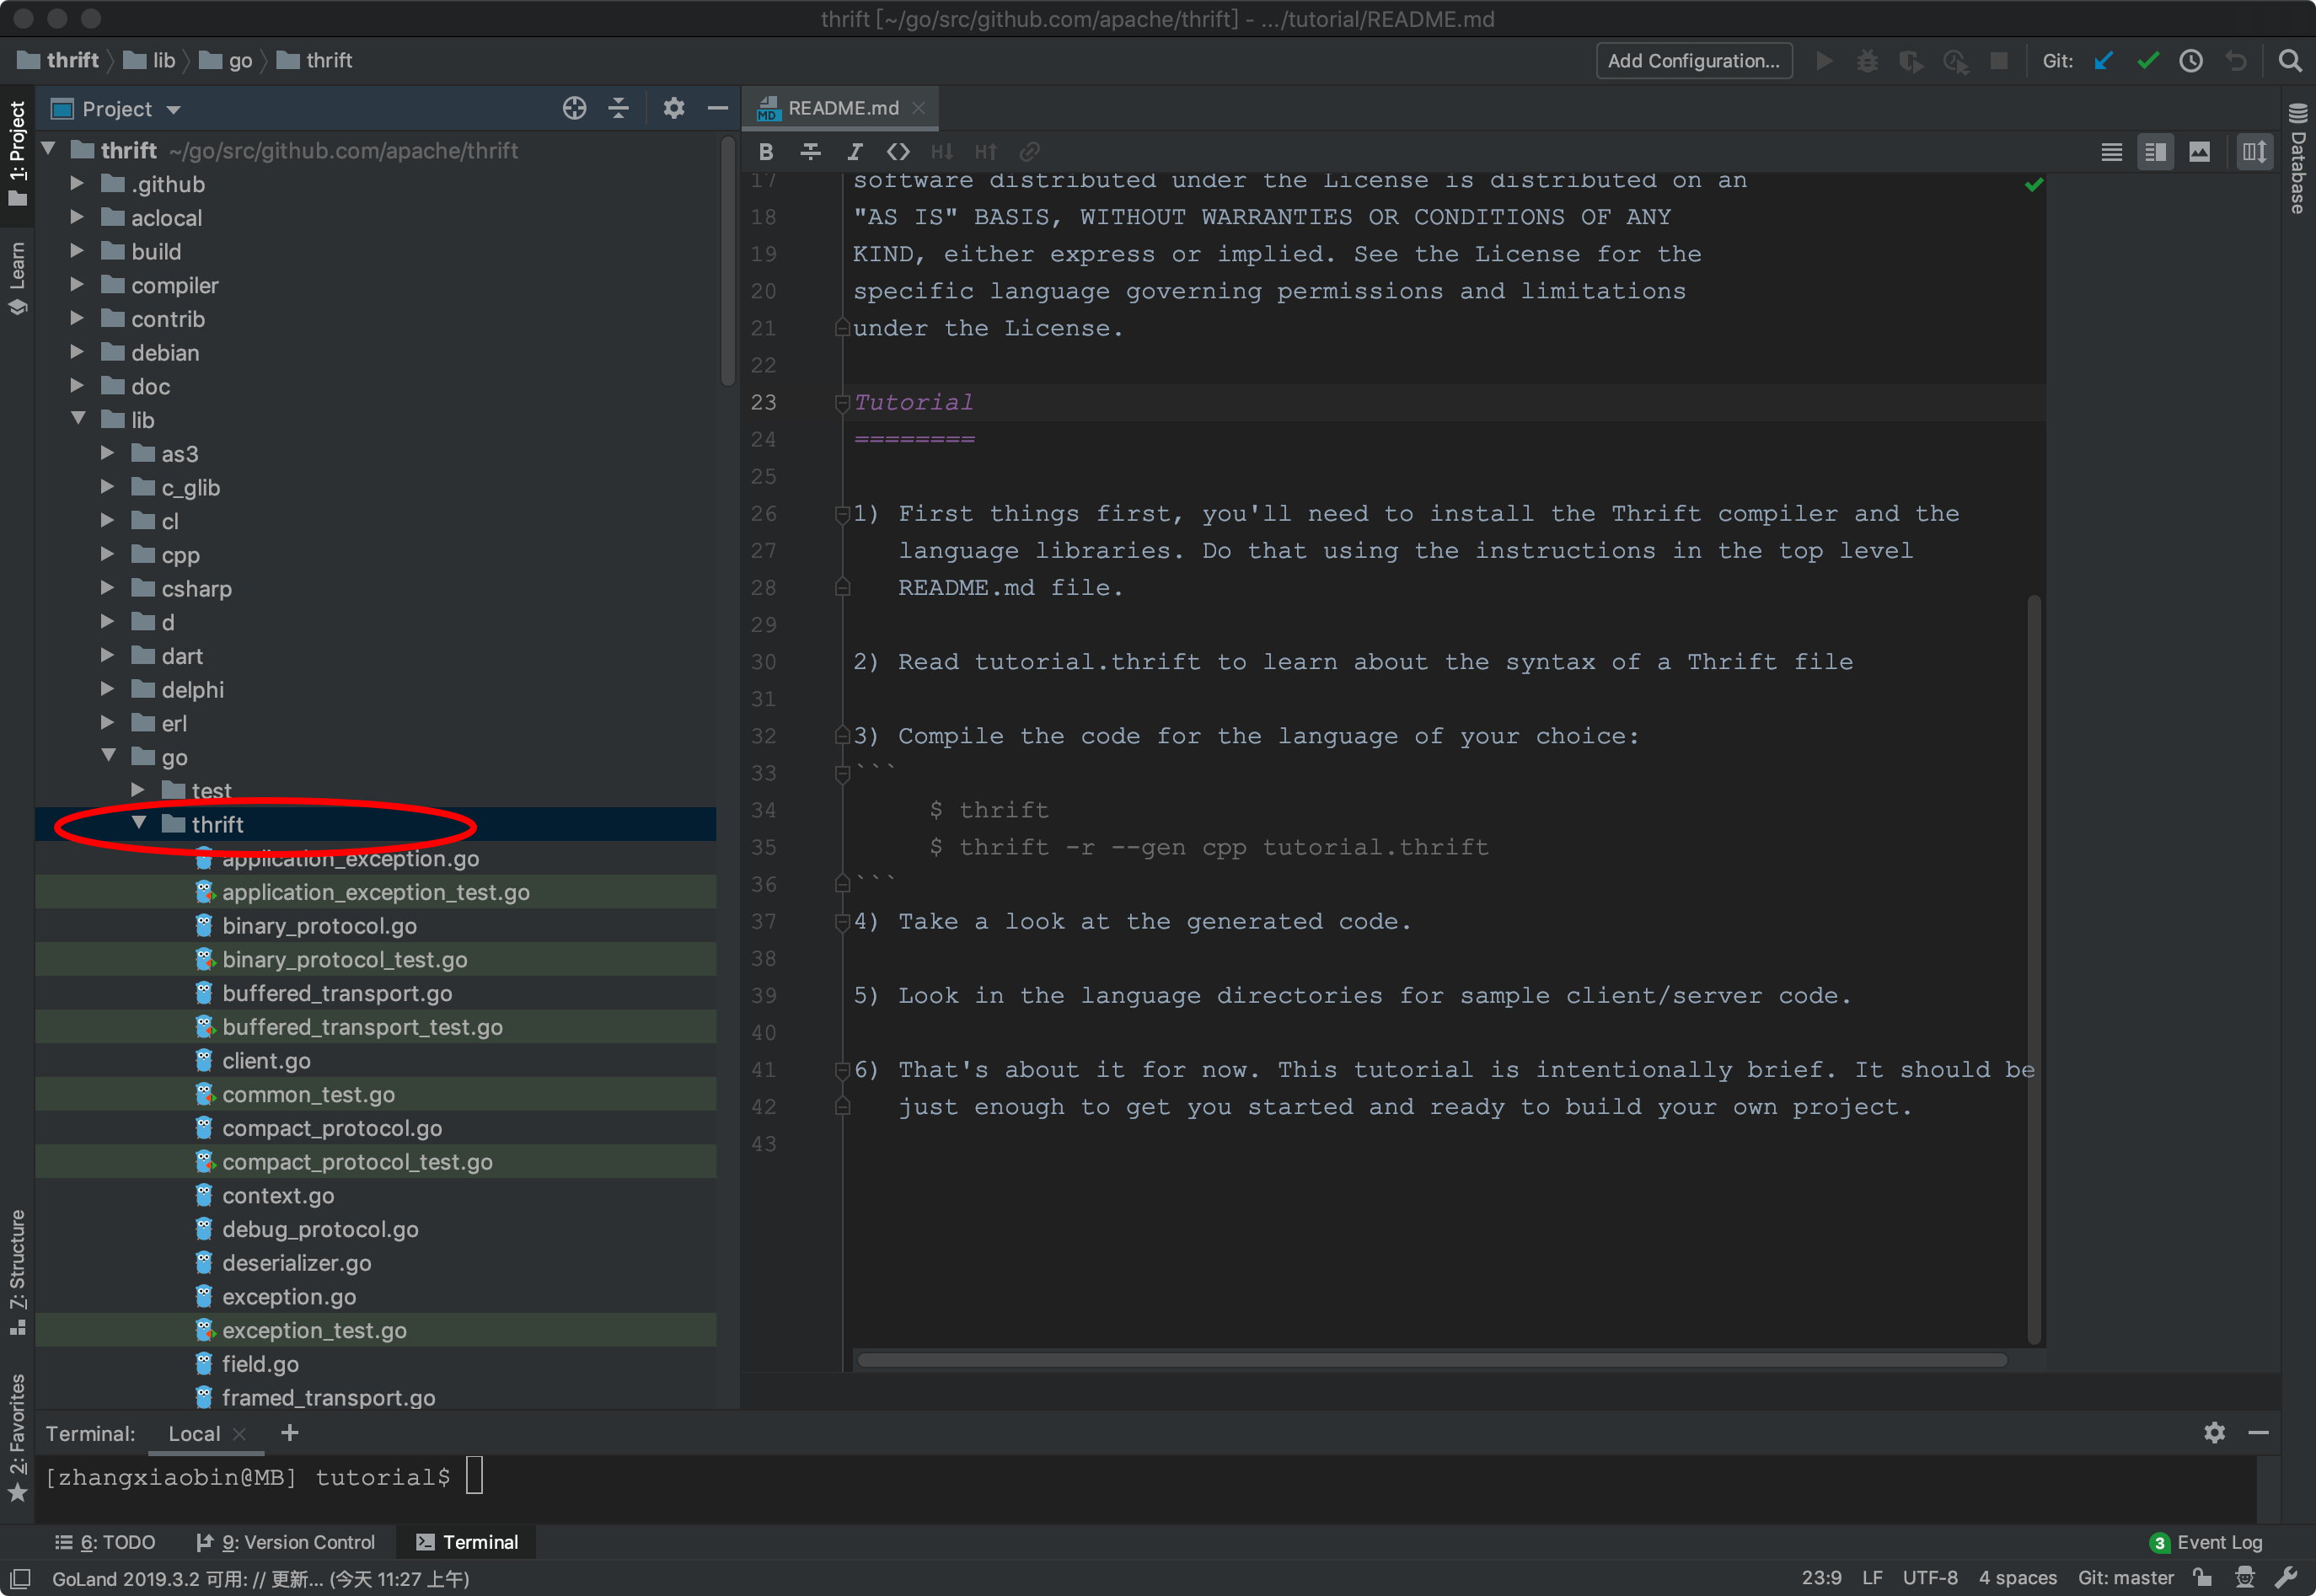
Task: Click the Git rollback undo icon
Action: [2235, 61]
